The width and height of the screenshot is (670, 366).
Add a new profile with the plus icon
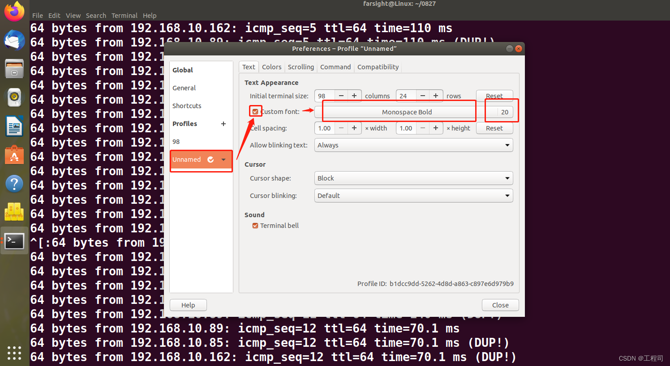223,124
